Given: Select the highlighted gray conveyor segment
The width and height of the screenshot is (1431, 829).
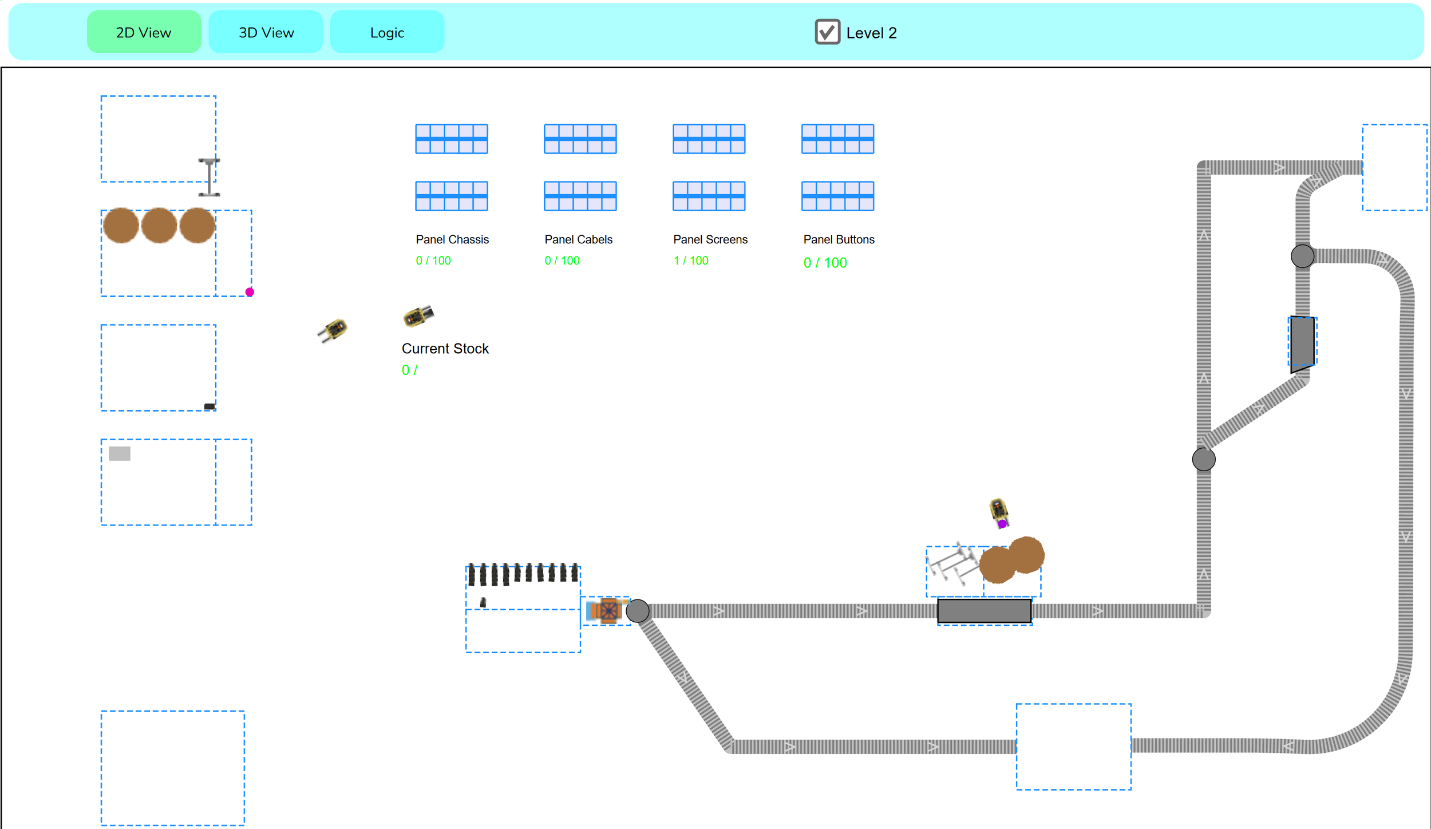Looking at the screenshot, I should point(983,610).
